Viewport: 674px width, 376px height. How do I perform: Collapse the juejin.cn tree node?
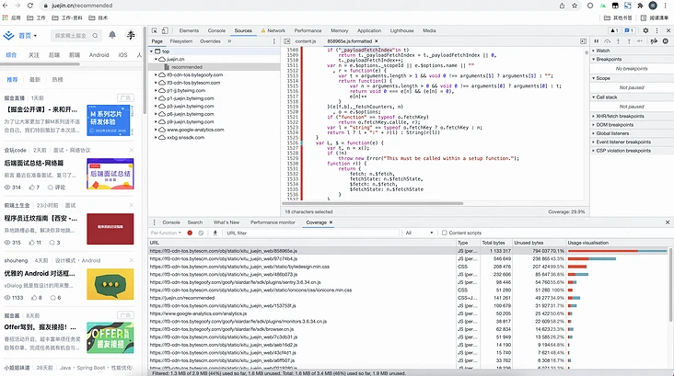[x=156, y=59]
